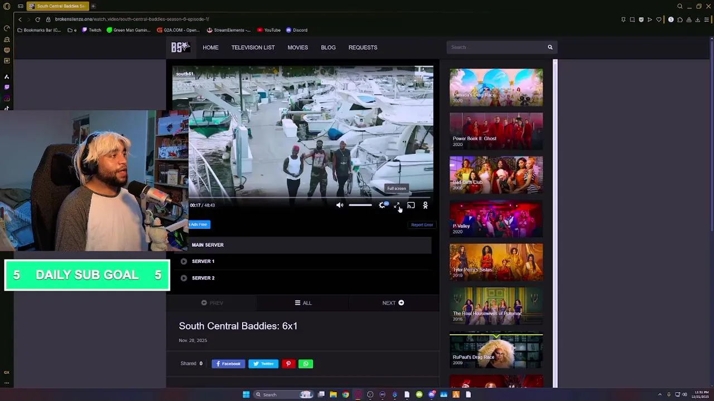Go to the HOME menu item
Viewport: 714px width, 401px height.
pyautogui.click(x=210, y=47)
